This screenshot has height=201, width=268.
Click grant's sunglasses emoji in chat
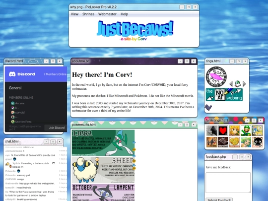click(14, 159)
